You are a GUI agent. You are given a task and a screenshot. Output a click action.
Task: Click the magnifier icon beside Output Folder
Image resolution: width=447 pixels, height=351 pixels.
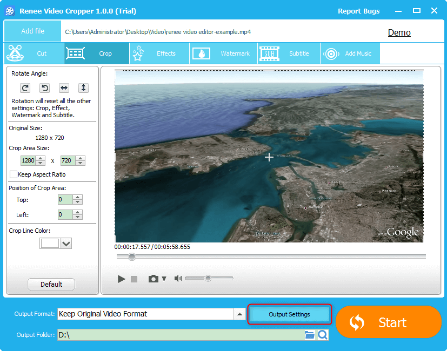click(323, 335)
